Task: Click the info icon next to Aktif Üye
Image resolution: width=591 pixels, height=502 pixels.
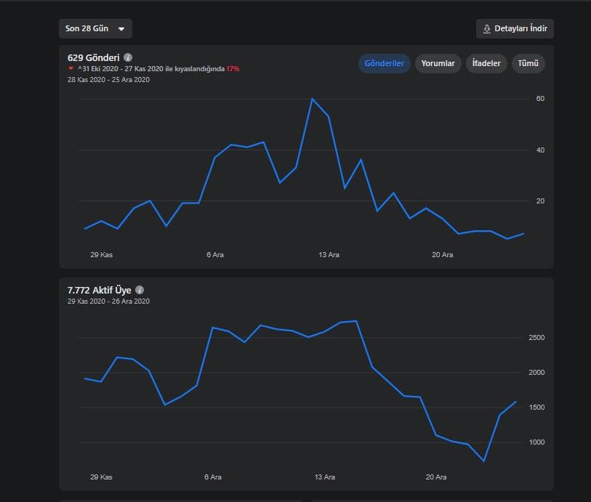Action: click(140, 290)
